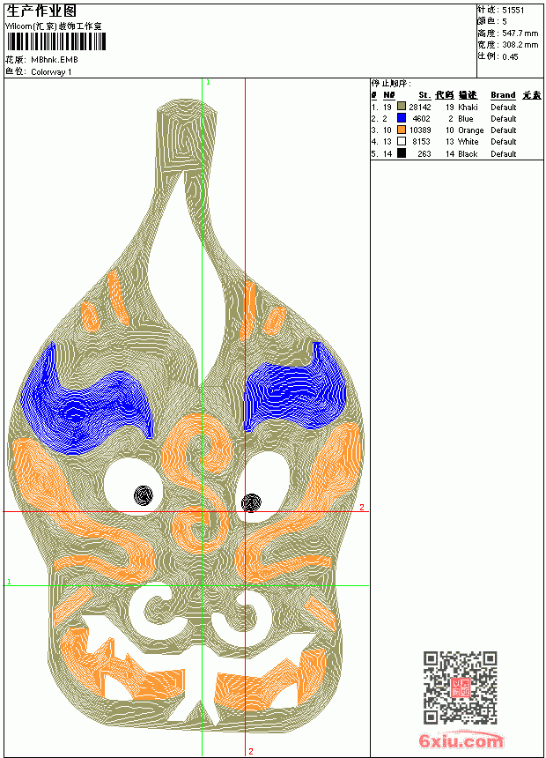The image size is (546, 758).
Task: Click the green marker labeled 1 at top
Action: [x=208, y=82]
